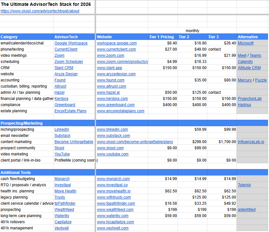Select the Additional Tools section header

coord(27,173)
